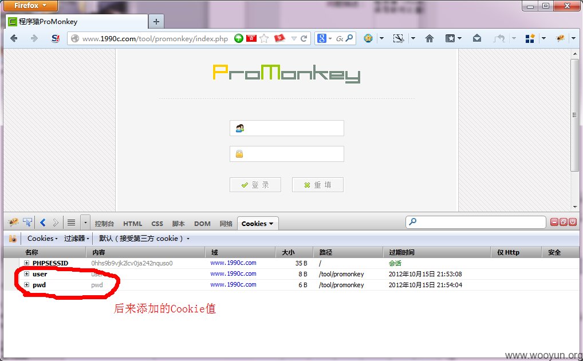This screenshot has height=361, width=583.
Task: Click the username input field
Action: click(x=287, y=128)
